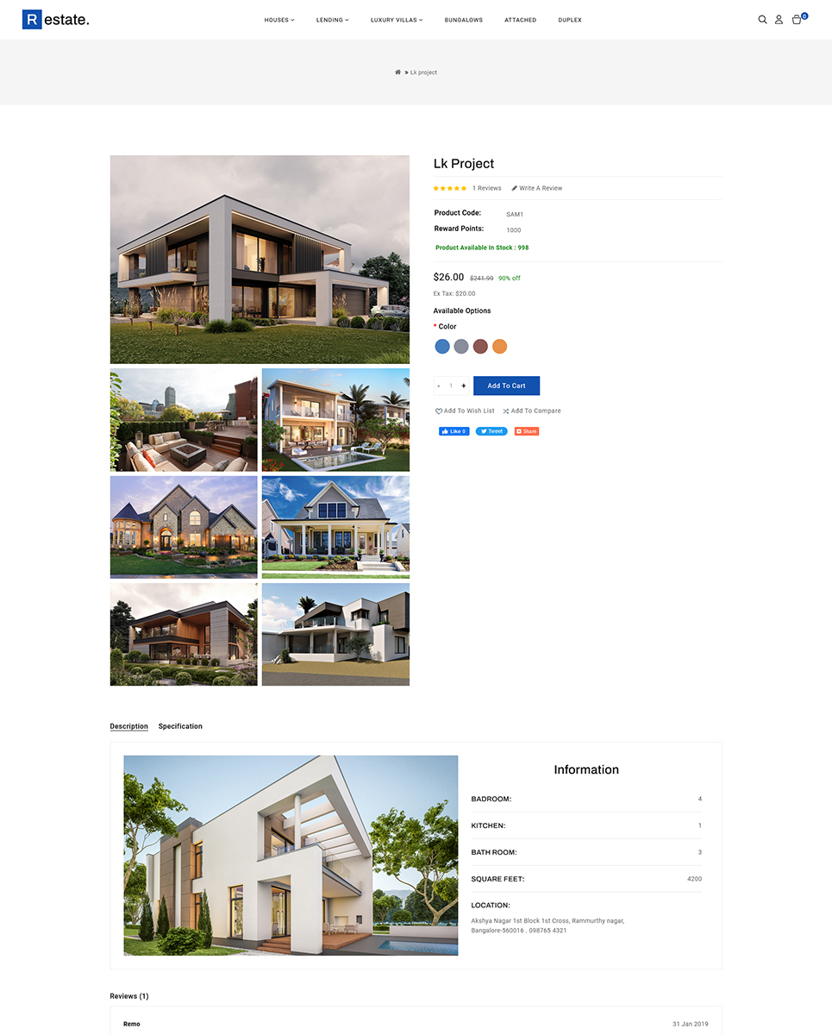Viewport: 832px width, 1035px height.
Task: Increase quantity with plus button
Action: pos(463,386)
